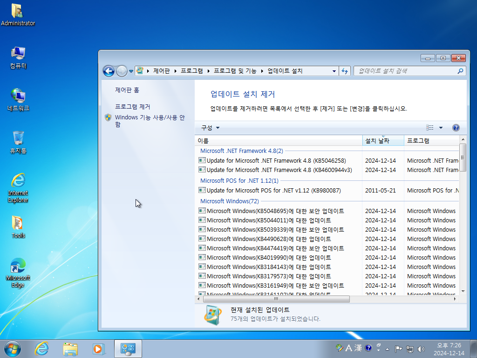Image resolution: width=477 pixels, height=358 pixels.
Task: Click icon of KB3179573 update row
Action: [202, 276]
